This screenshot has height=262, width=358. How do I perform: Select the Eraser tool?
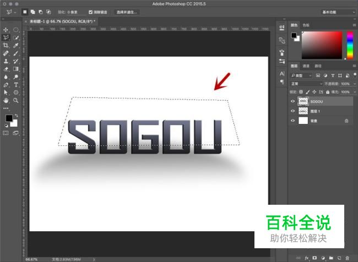coord(6,69)
